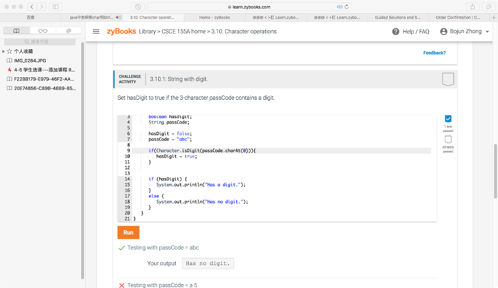
Task: Open the zyBooks hamburger menu
Action: 96,32
